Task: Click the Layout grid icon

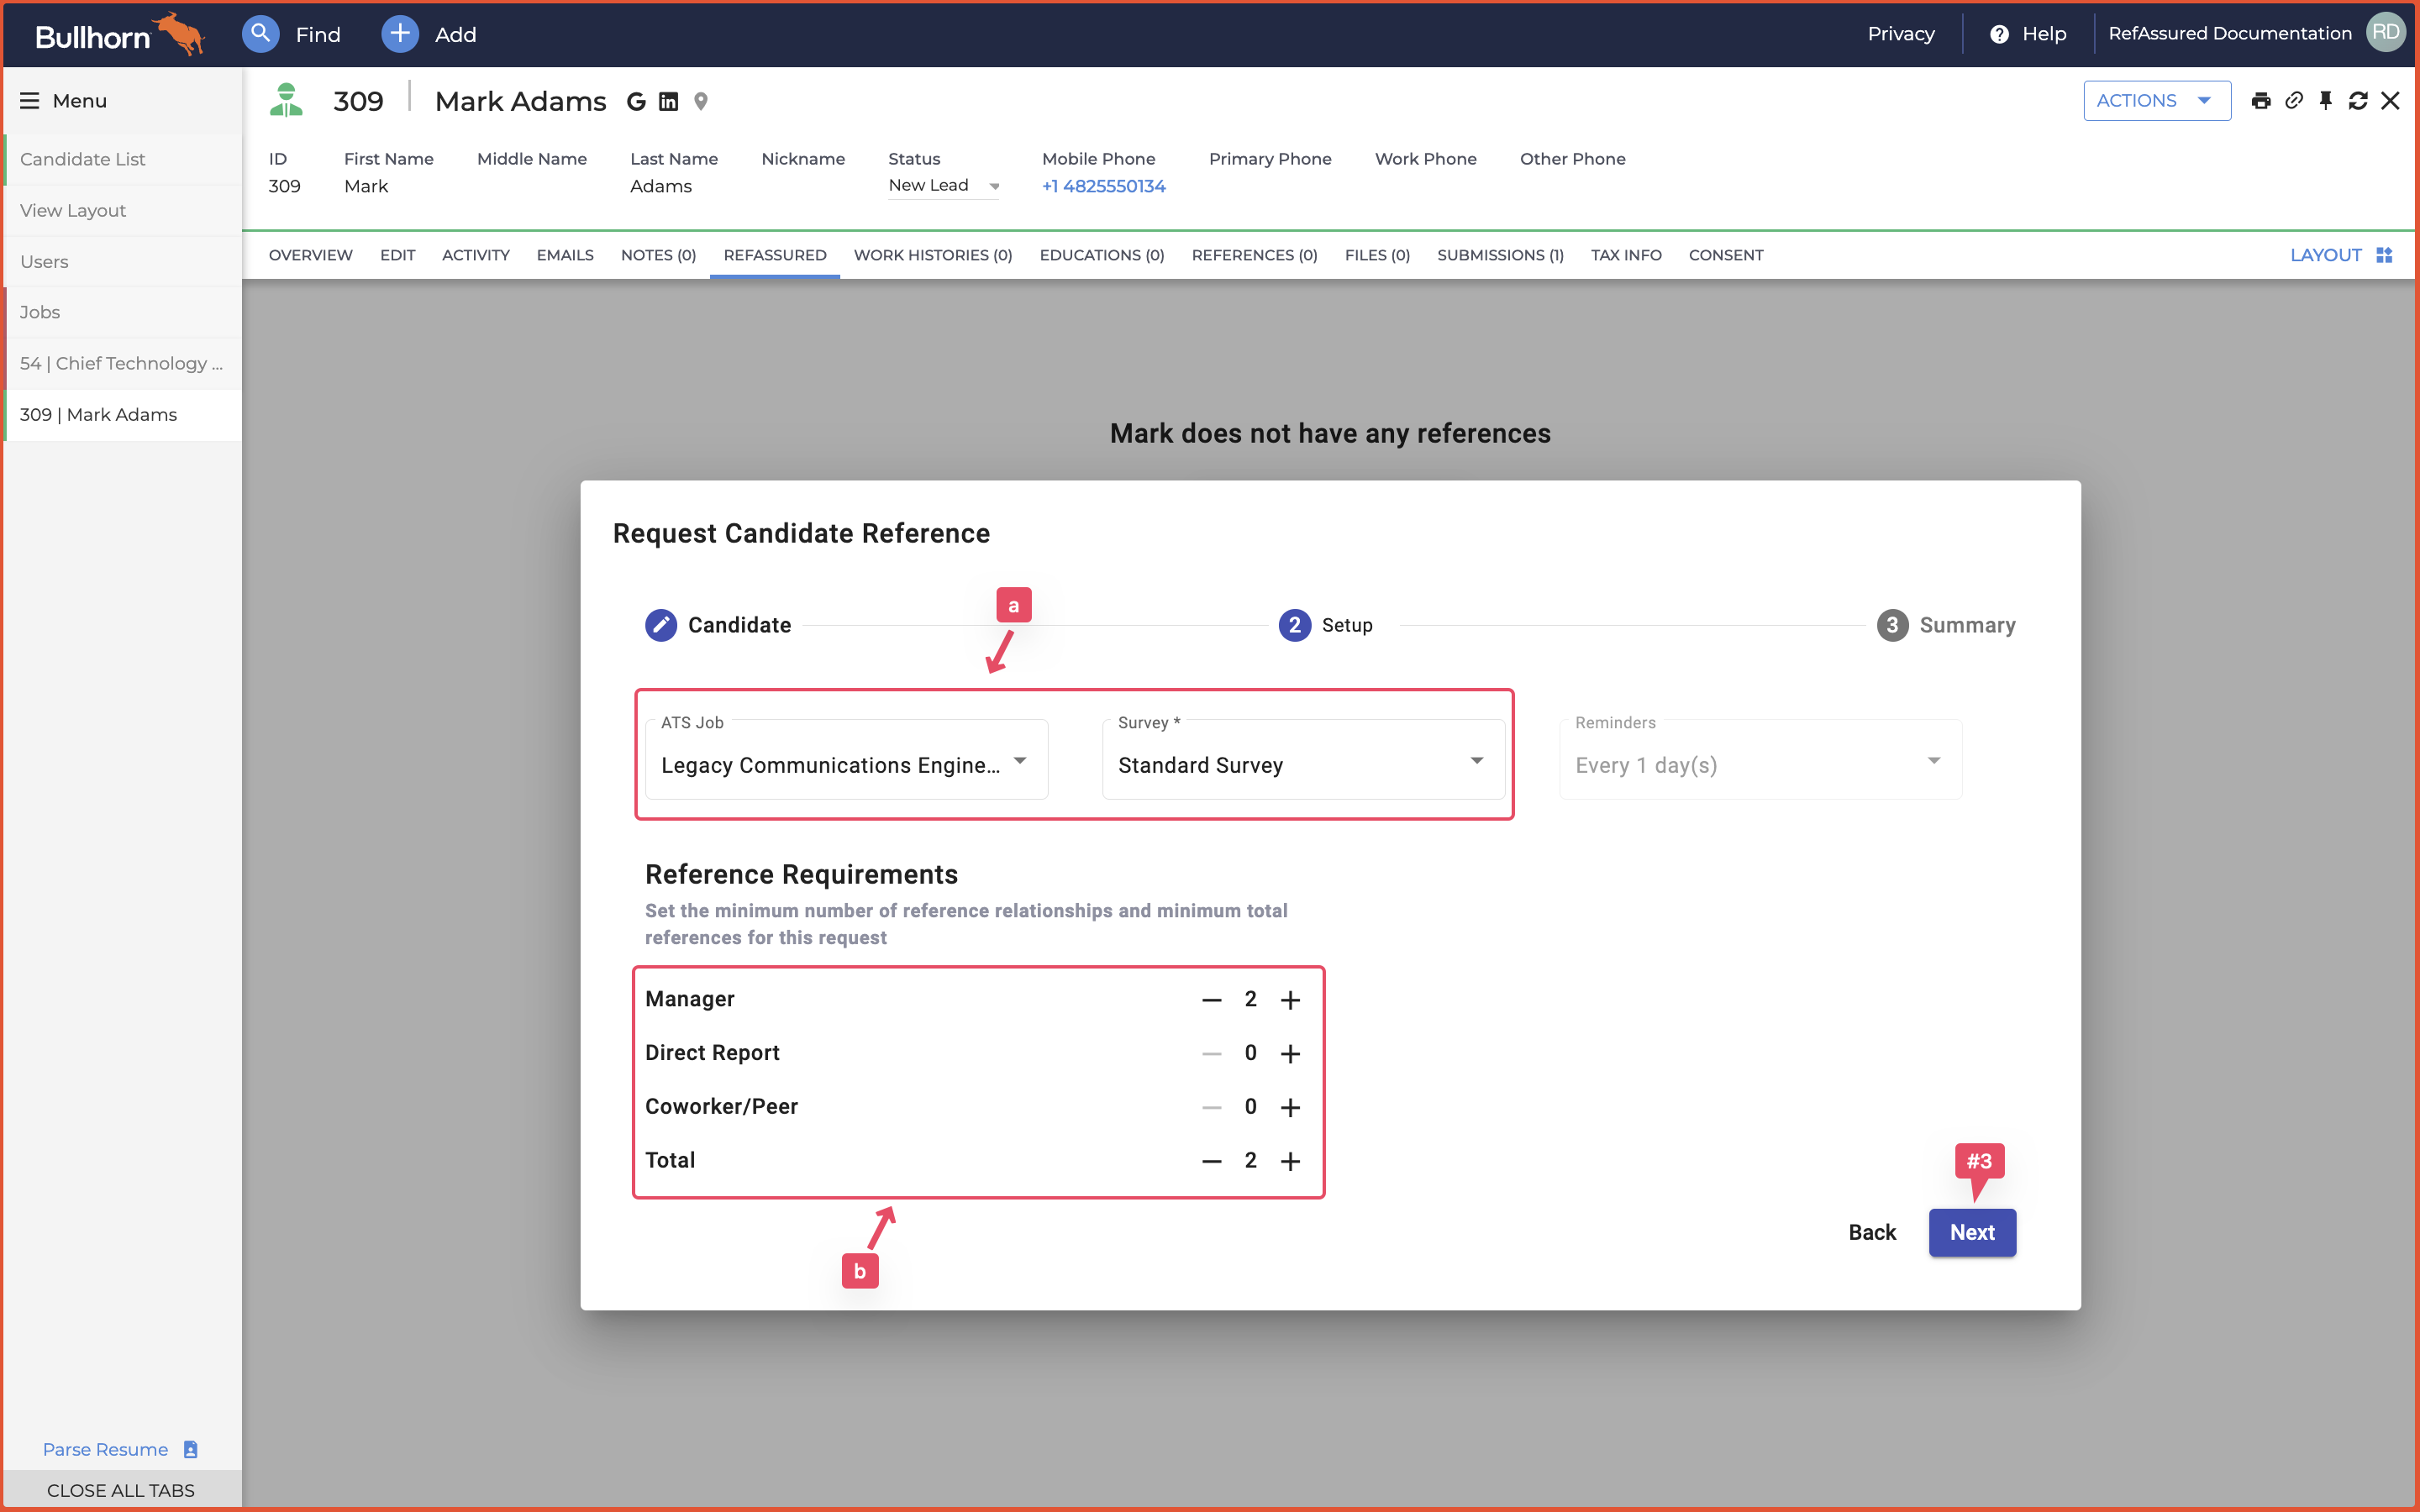Action: (2384, 255)
